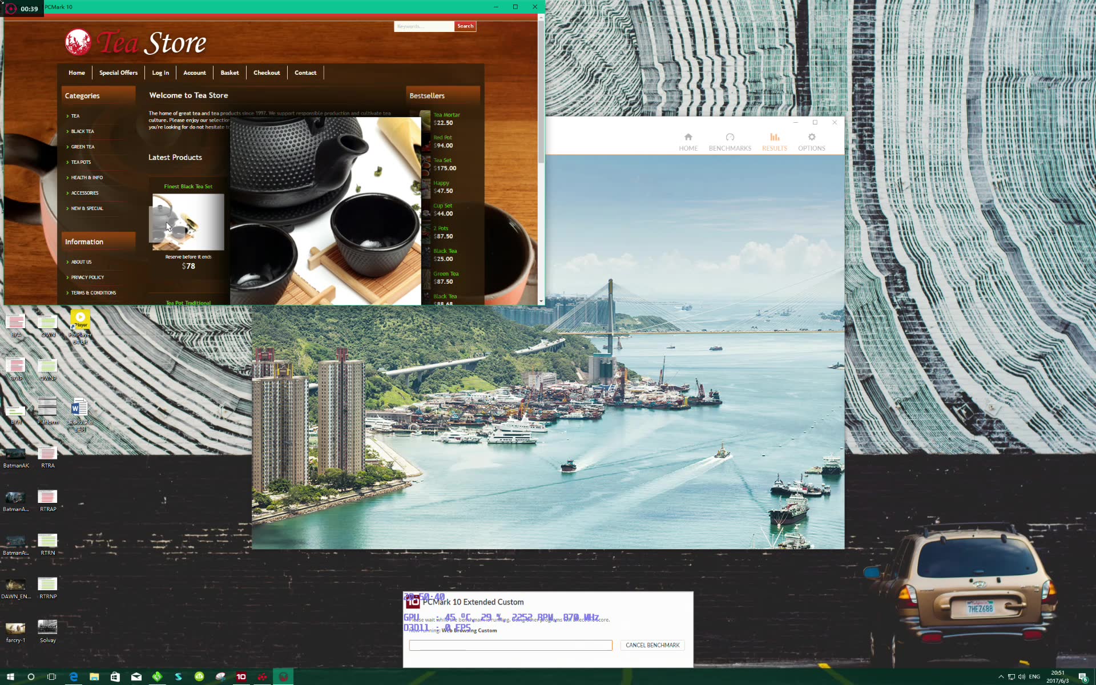Open the NEW & SPECIAL category link
This screenshot has width=1096, height=685.
click(x=87, y=208)
